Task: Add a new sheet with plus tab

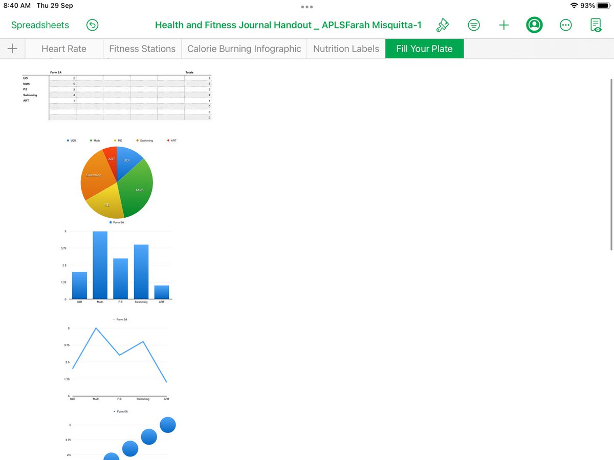Action: pos(12,49)
